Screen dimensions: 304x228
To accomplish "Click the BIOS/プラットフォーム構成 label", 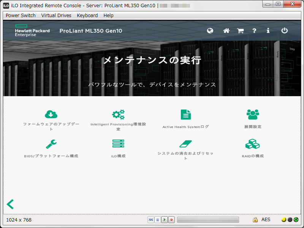I will [51, 156].
